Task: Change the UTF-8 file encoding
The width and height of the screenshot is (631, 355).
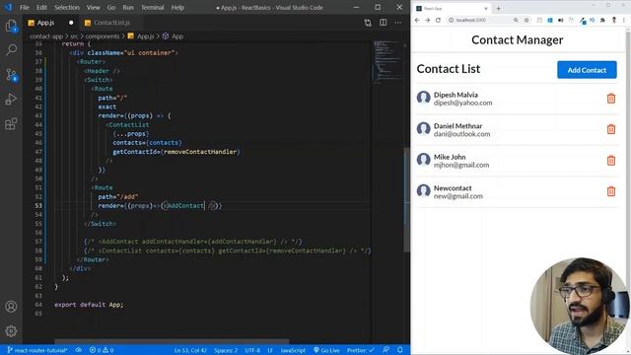Action: (252, 350)
